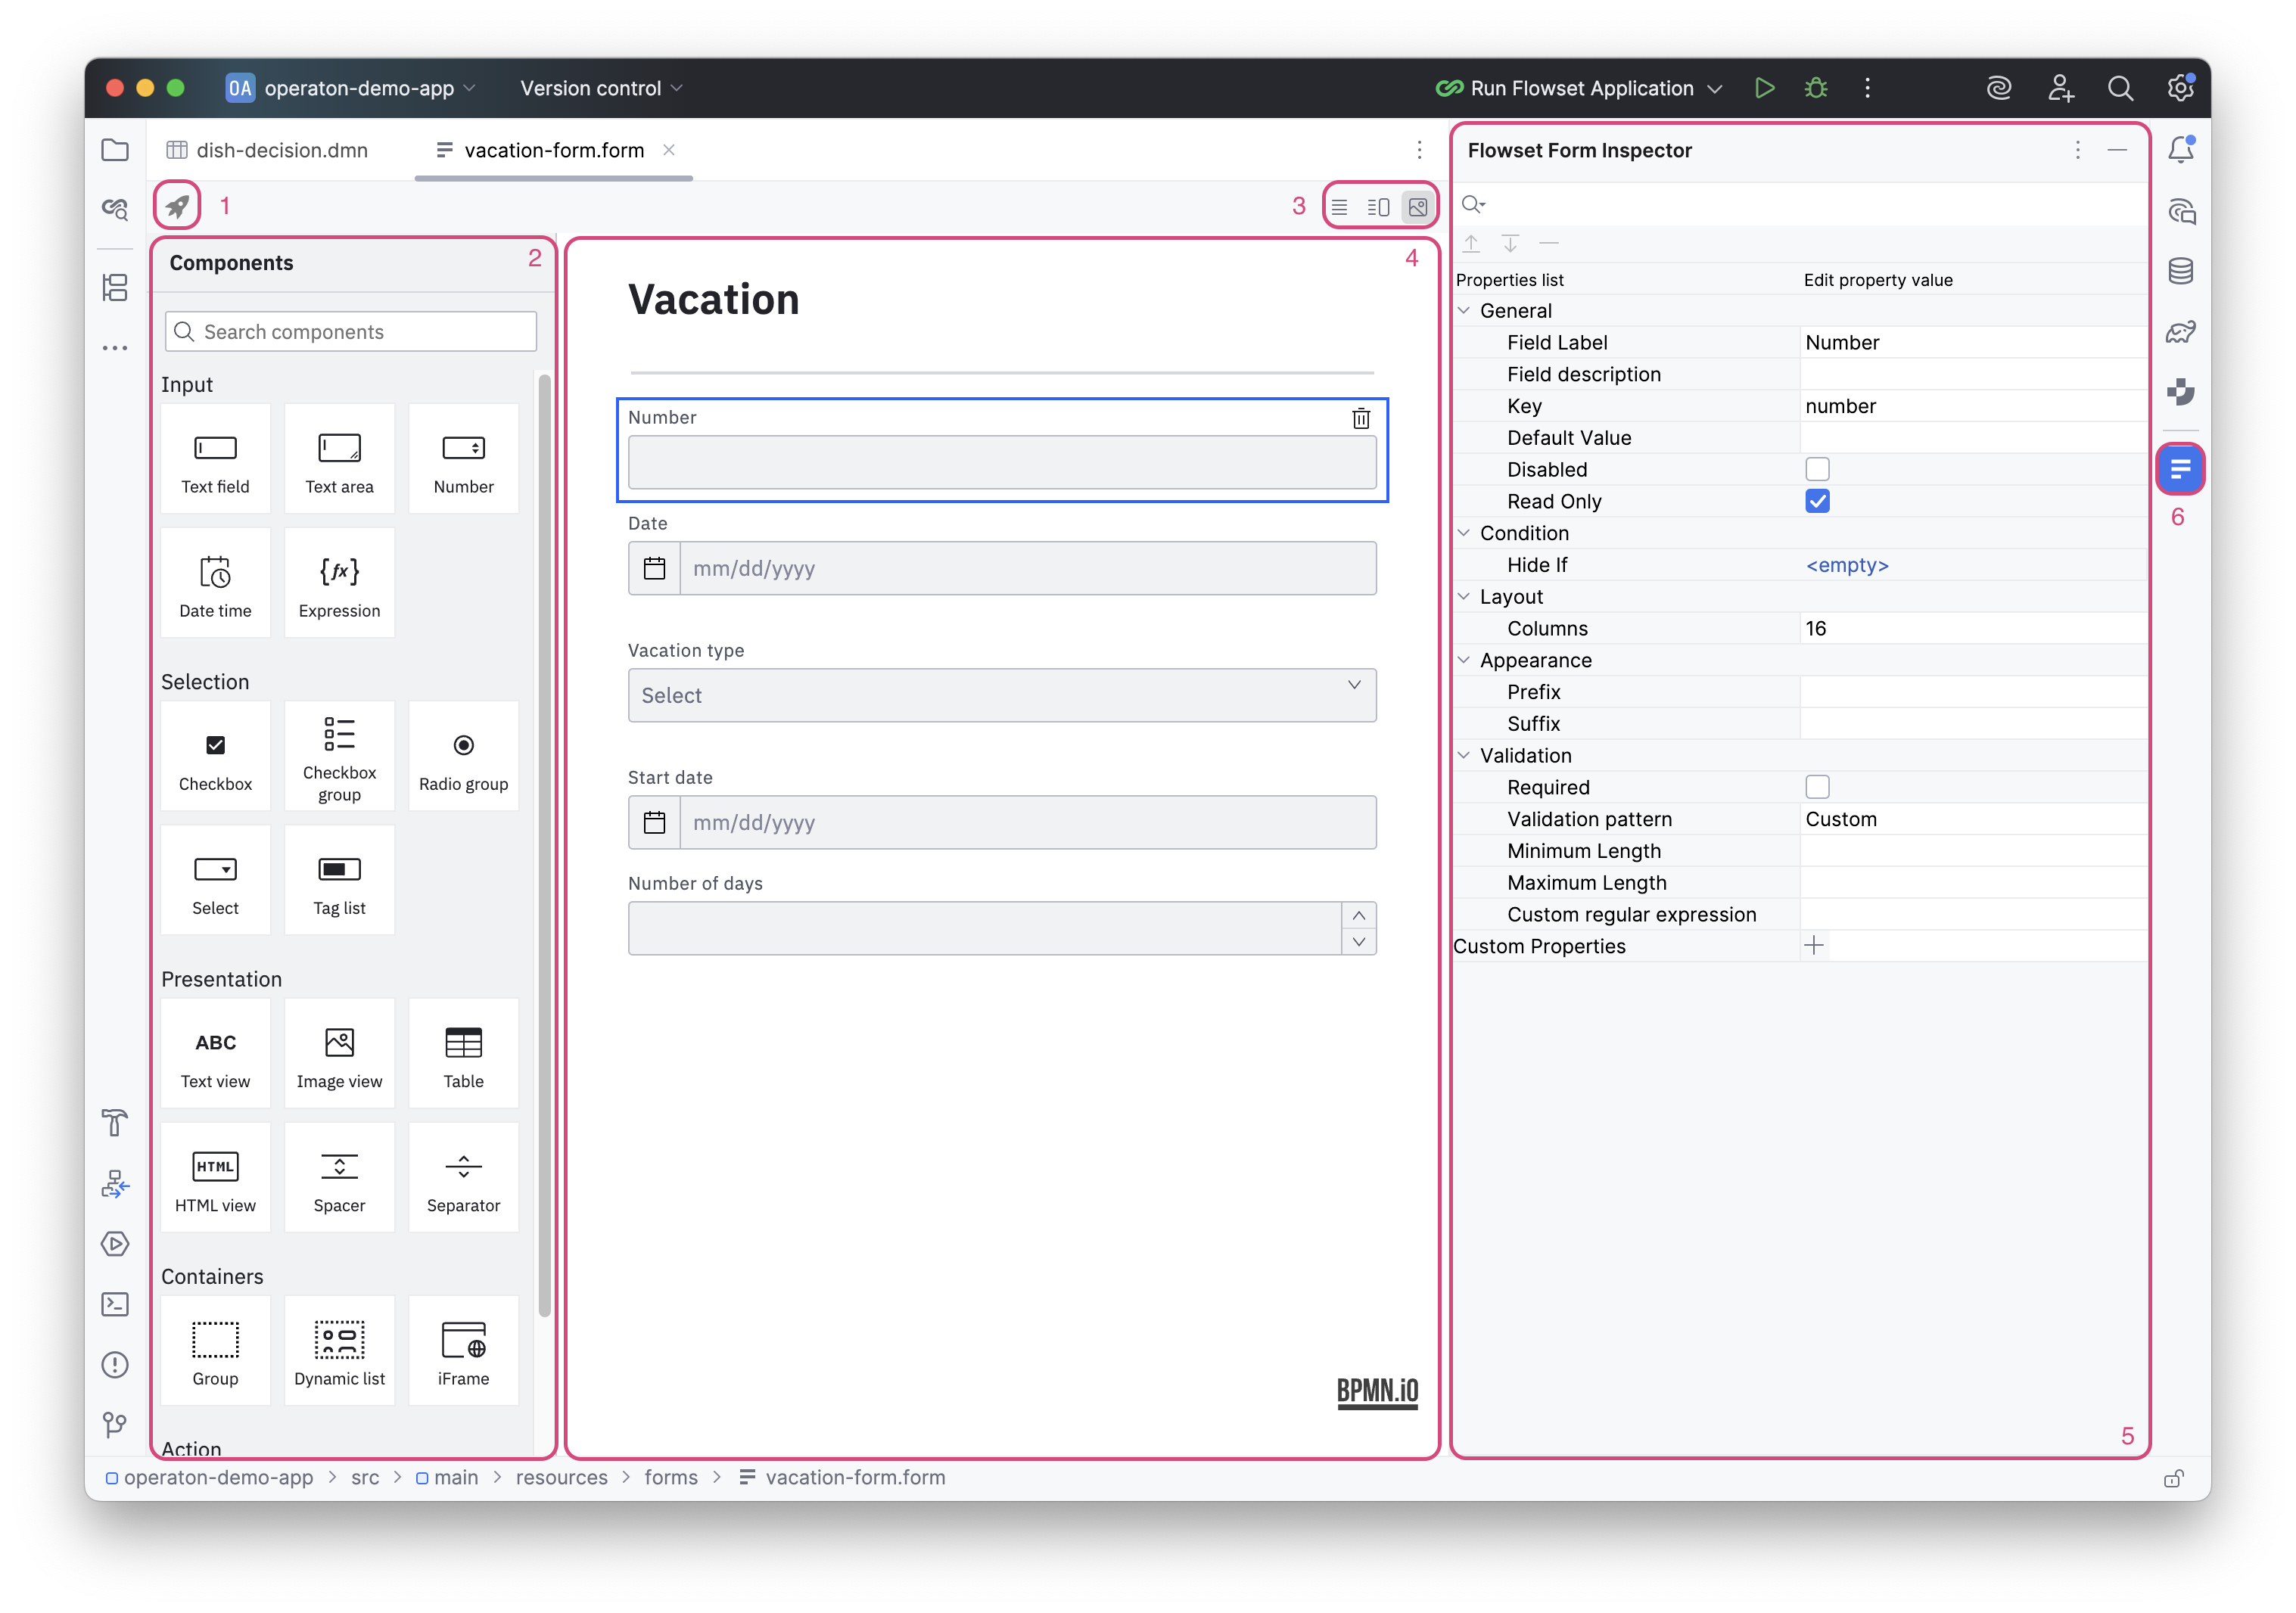Open the Terminal from the left sidebar
The image size is (2296, 1613).
point(115,1304)
